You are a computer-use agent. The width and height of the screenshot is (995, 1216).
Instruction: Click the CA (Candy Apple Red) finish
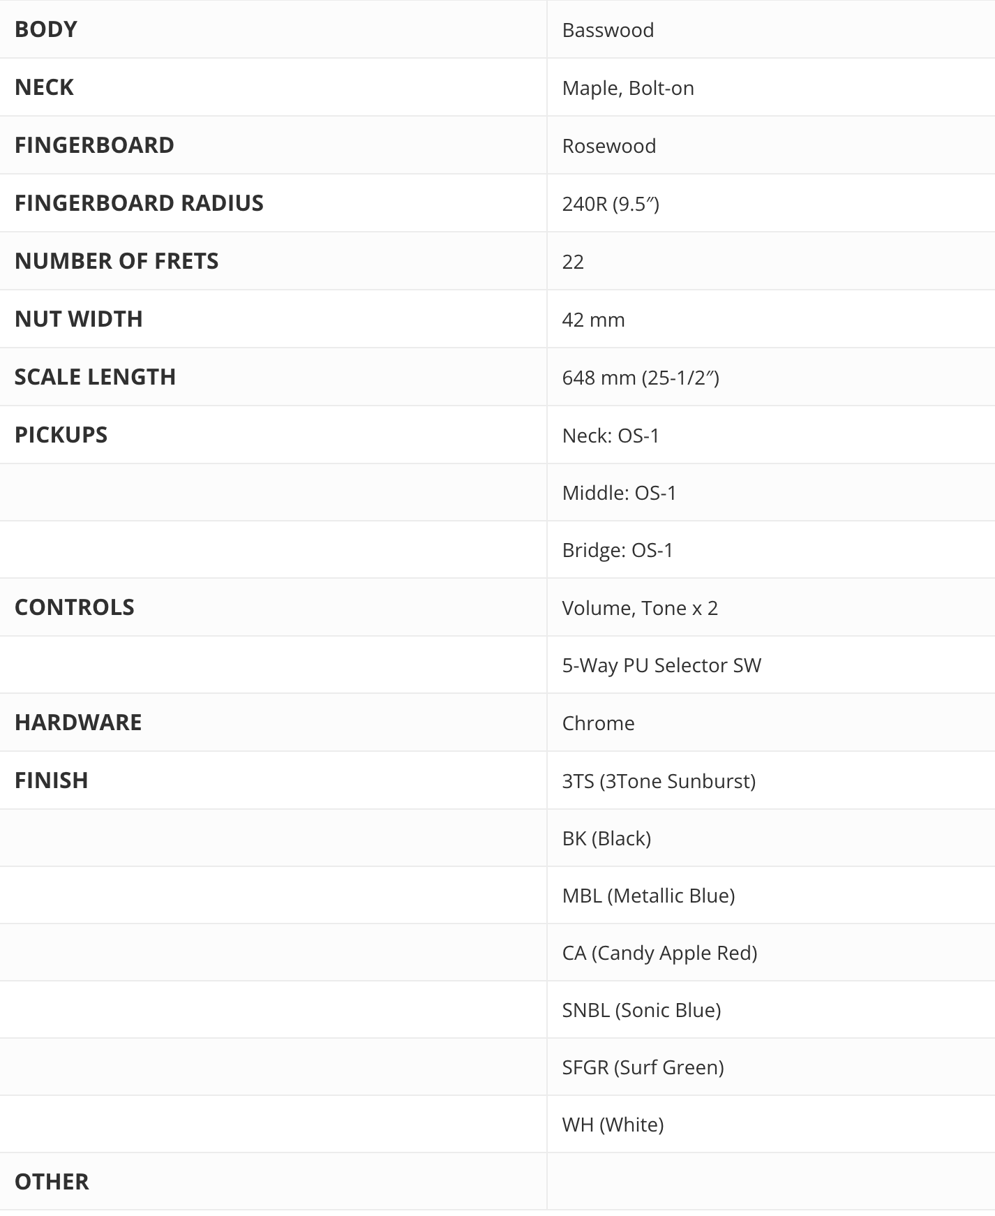[659, 953]
